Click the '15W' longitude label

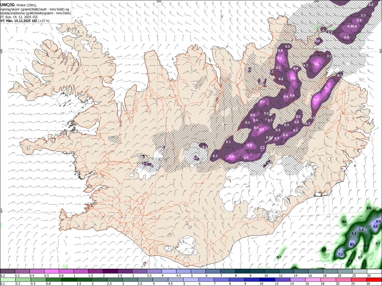tap(317, 1)
